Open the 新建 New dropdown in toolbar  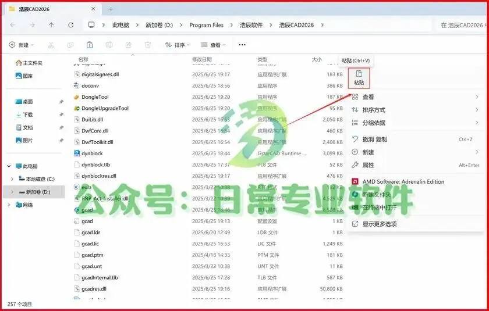(21, 45)
